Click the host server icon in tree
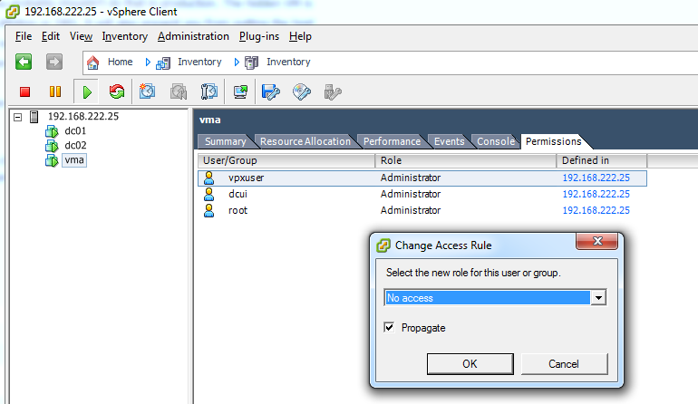Image resolution: width=698 pixels, height=404 pixels. point(34,117)
